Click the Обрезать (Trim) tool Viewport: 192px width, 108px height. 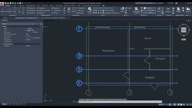point(55,8)
